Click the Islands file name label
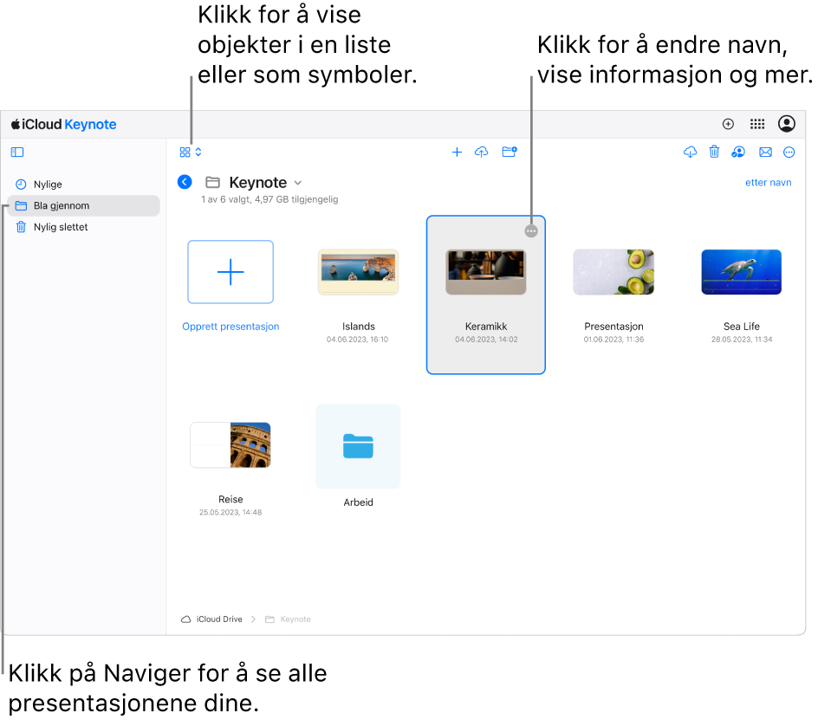Viewport: 818px width, 726px height. point(359,327)
